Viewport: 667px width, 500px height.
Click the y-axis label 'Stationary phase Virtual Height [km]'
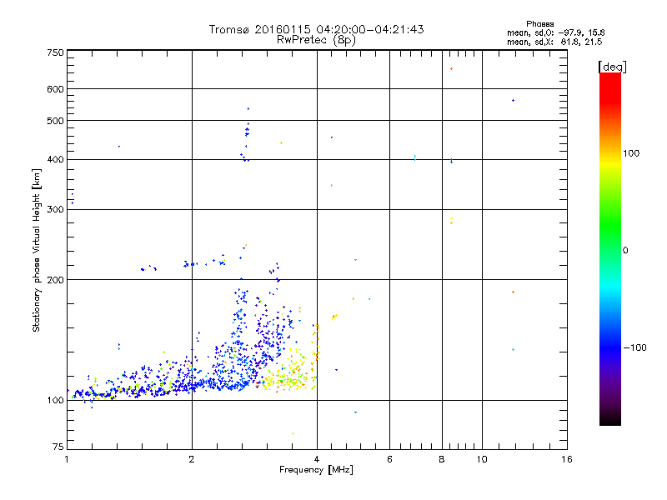(37, 250)
